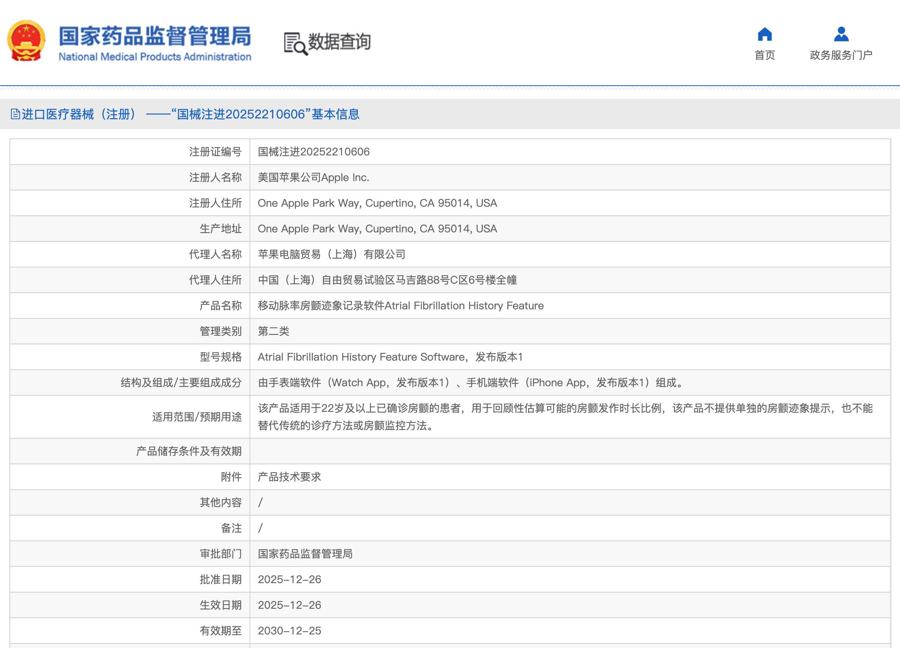Open the 产品技术要求 attachment link

click(289, 477)
